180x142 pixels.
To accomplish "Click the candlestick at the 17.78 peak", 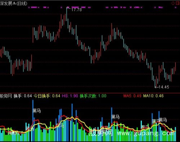I will pos(67,14).
